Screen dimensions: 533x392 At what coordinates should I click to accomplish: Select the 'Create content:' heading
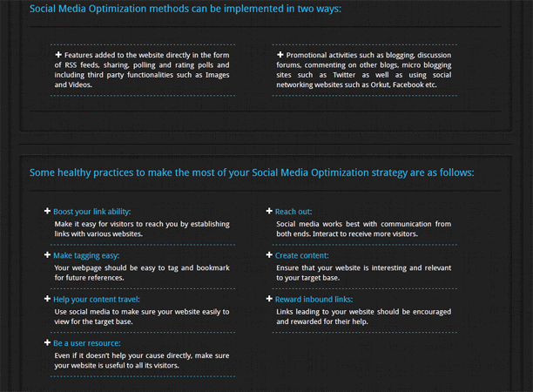[301, 255]
